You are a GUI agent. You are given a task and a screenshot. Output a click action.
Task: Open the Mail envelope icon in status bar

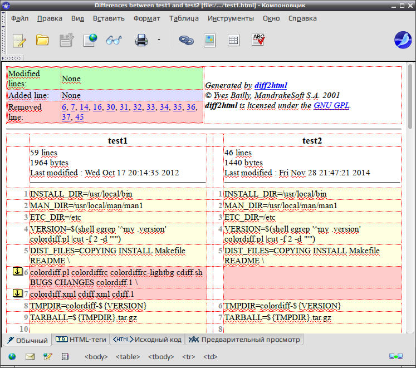(30, 357)
